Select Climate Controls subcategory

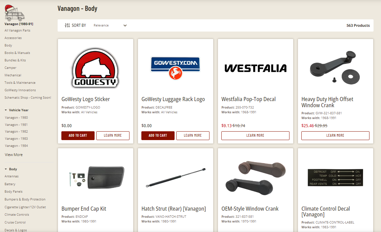[17, 215]
